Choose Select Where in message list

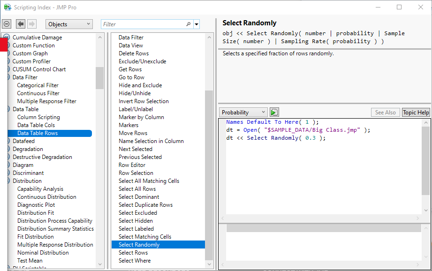[135, 261]
